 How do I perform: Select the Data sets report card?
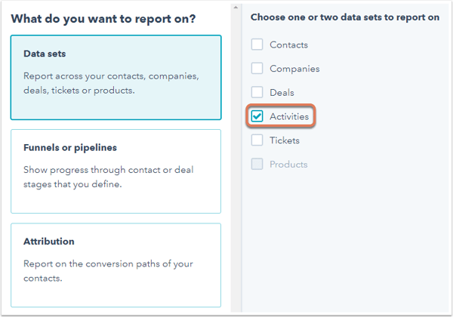click(116, 78)
